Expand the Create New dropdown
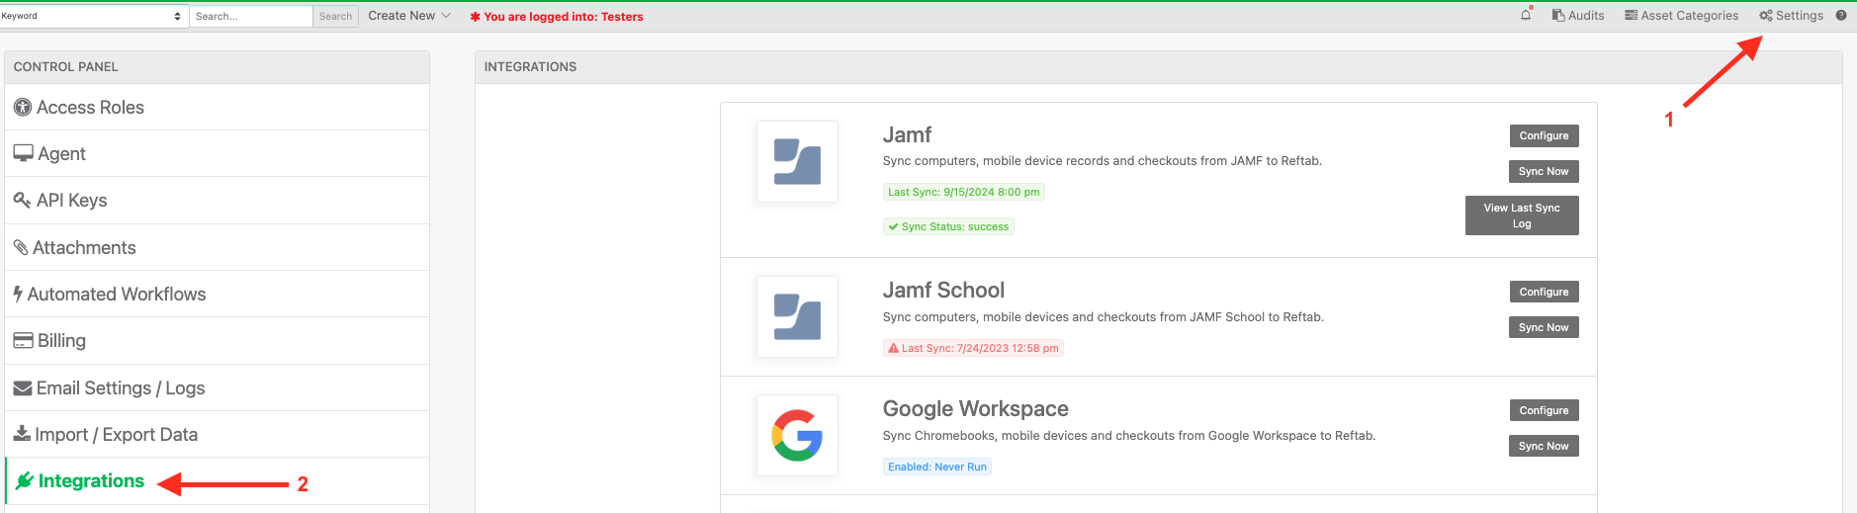The width and height of the screenshot is (1857, 513). point(409,16)
